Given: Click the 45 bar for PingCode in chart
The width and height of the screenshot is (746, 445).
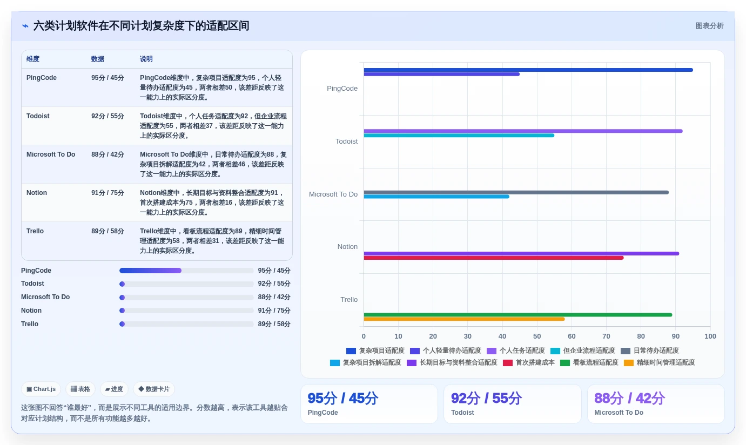Looking at the screenshot, I should click(441, 74).
